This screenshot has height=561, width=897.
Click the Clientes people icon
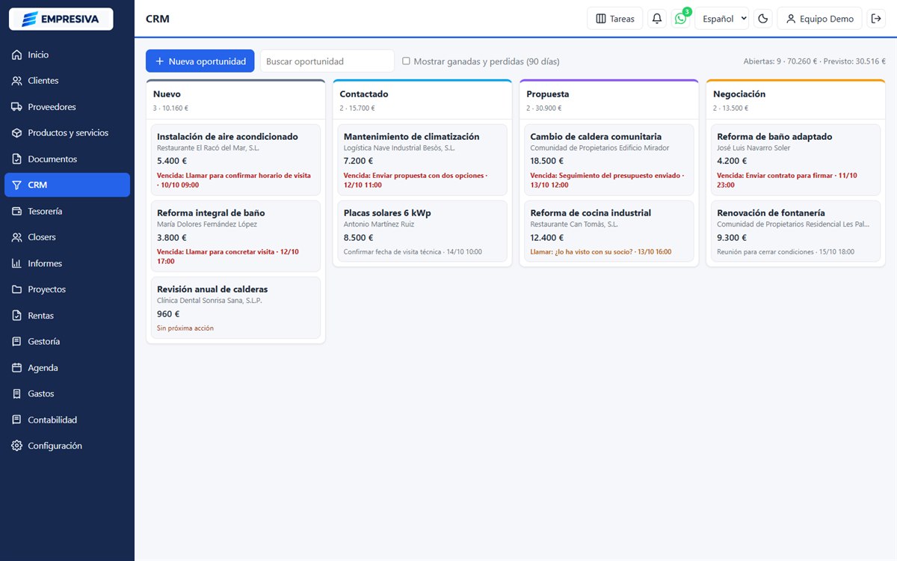click(x=16, y=81)
